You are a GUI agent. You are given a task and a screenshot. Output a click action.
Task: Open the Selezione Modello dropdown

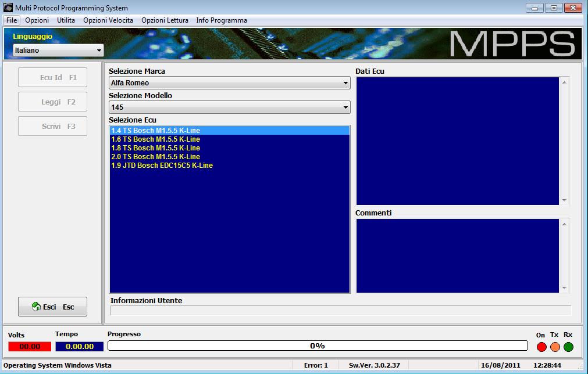click(230, 107)
